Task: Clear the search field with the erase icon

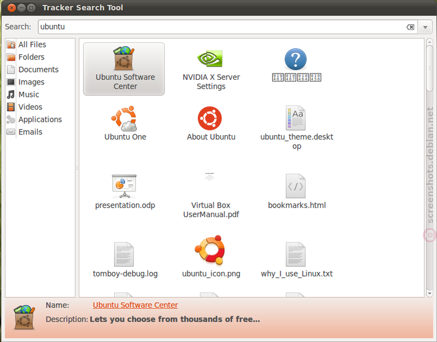Action: click(x=410, y=27)
